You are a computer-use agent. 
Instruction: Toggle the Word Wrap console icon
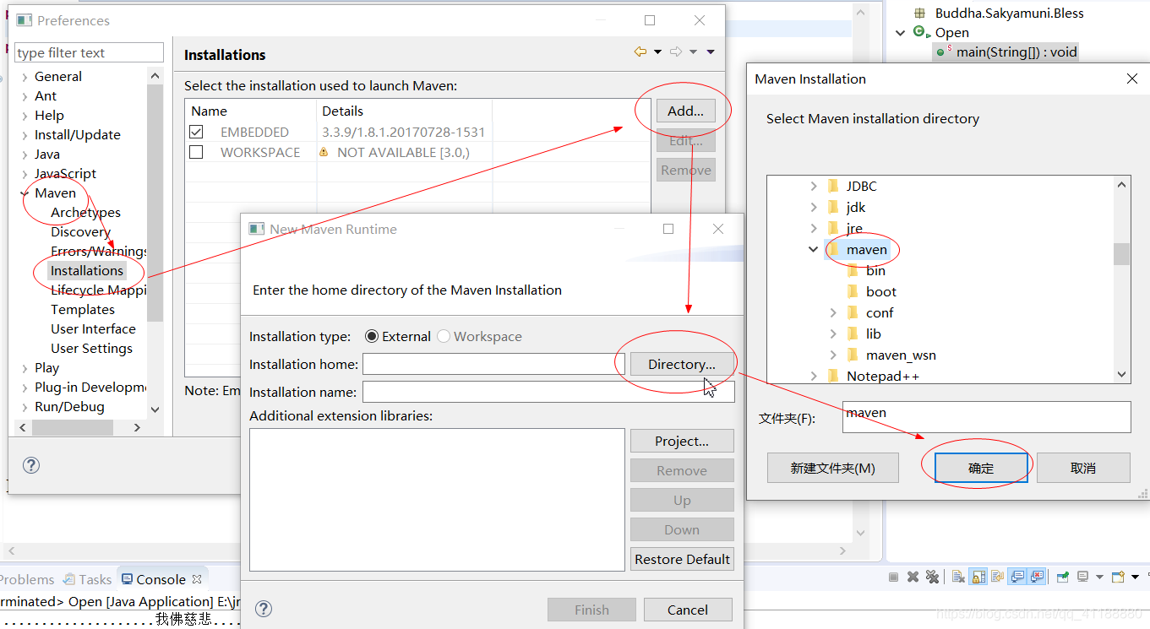[x=998, y=577]
